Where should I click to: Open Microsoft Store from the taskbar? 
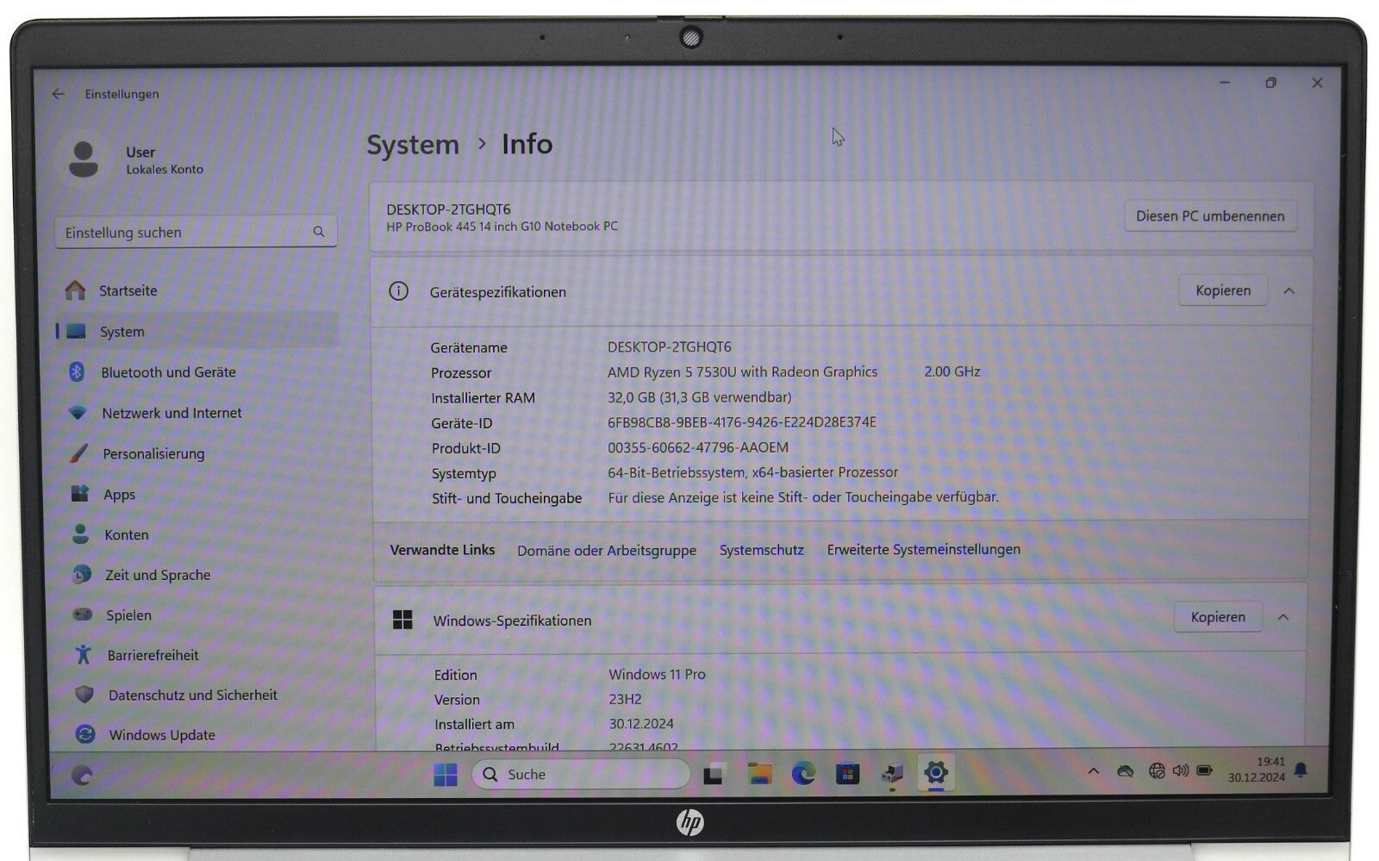(x=847, y=774)
